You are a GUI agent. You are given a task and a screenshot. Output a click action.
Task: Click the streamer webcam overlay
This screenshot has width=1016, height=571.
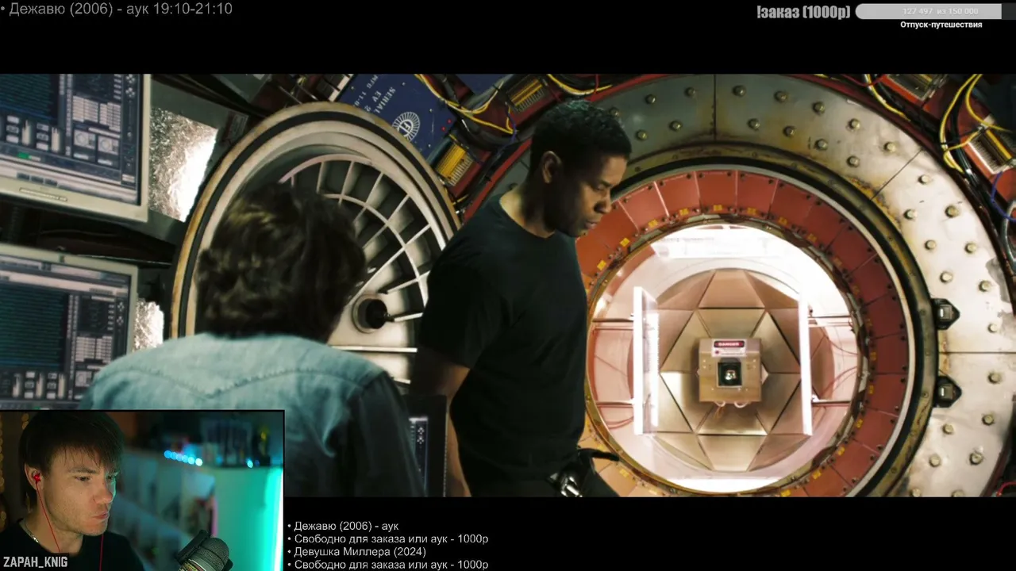click(x=142, y=490)
